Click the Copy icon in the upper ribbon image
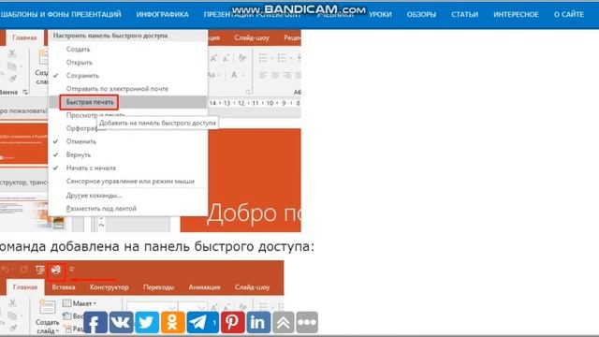599x337 pixels. click(12, 66)
